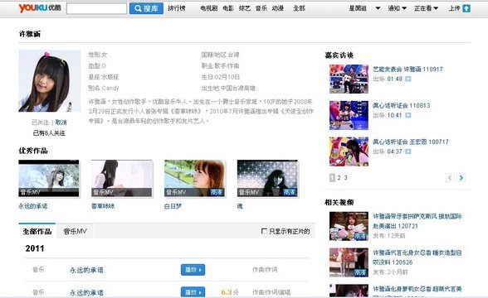Viewport: 488px width, 298px height.
Task: Open the 真心话听证会 王宏恩 100717 video link
Action: click(x=411, y=142)
